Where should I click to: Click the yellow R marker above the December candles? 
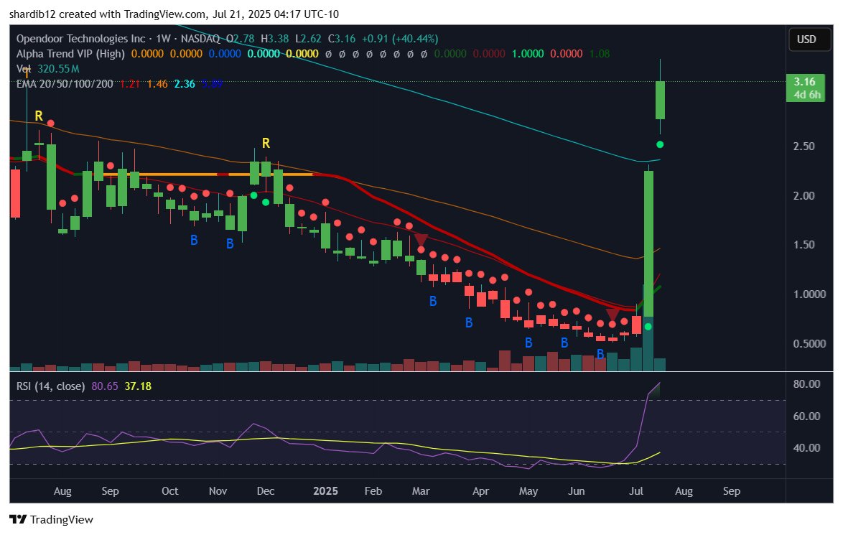[x=266, y=144]
